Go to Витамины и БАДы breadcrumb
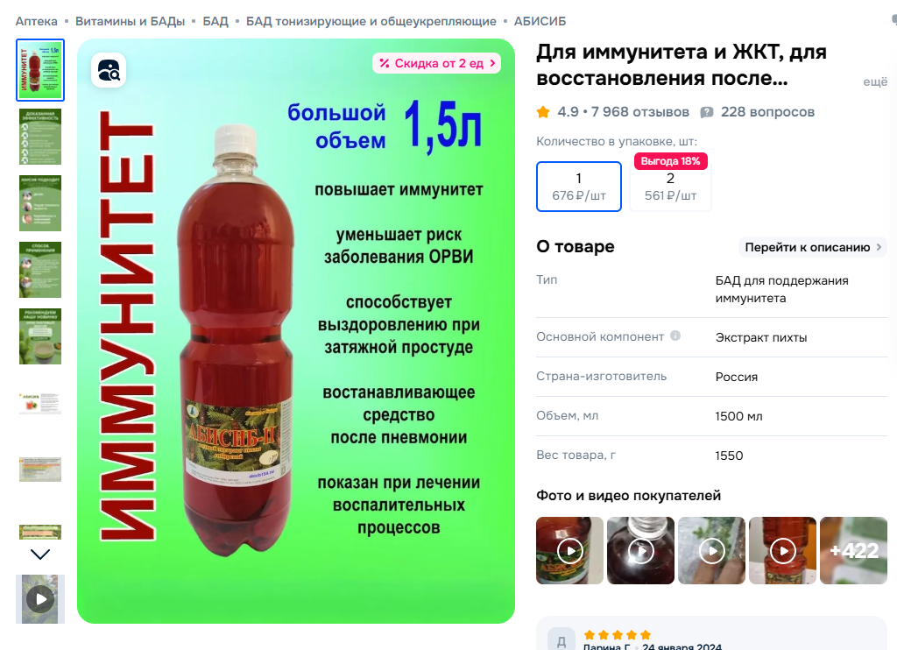 (x=130, y=21)
